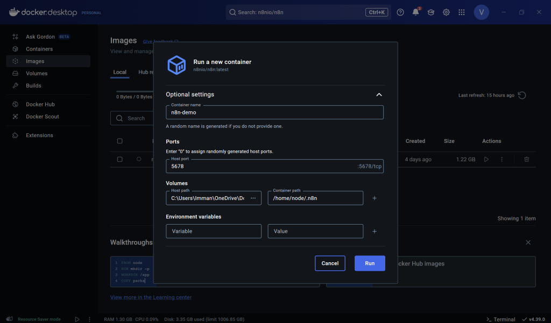Screen dimensions: 551x323
Task: Open Docker Hub from sidebar
Action: coord(48,104)
